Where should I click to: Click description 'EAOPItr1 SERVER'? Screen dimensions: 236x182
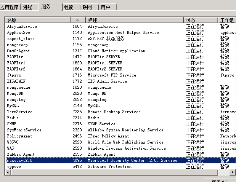click(105, 63)
